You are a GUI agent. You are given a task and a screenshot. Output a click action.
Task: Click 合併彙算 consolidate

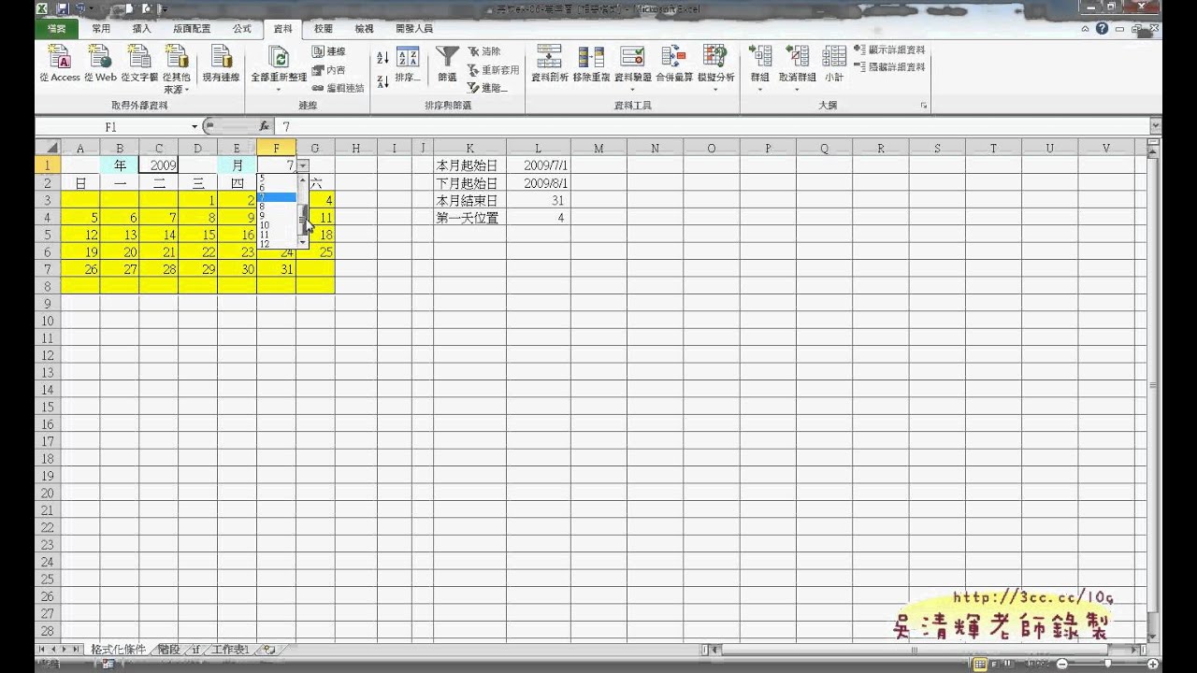[674, 64]
